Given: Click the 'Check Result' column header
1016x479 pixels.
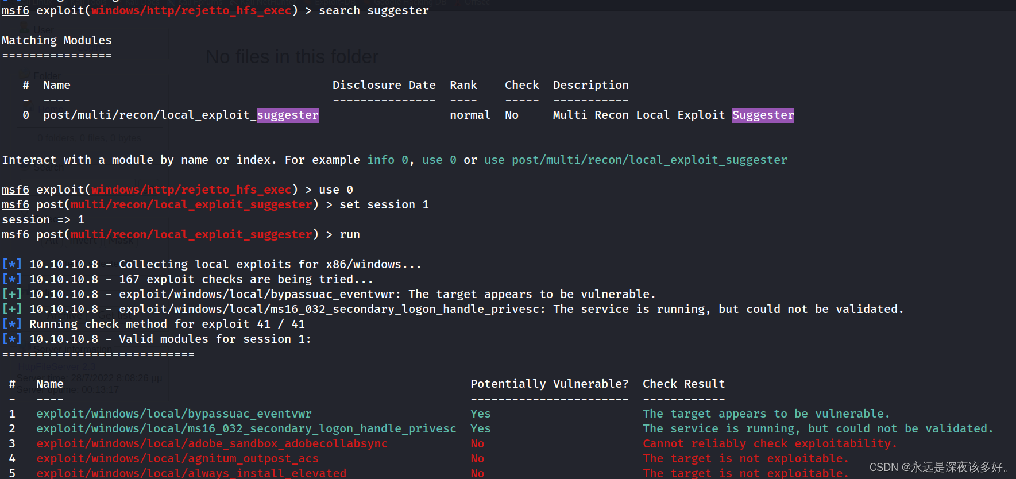Looking at the screenshot, I should [x=684, y=384].
